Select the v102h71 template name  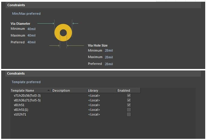point(20,114)
